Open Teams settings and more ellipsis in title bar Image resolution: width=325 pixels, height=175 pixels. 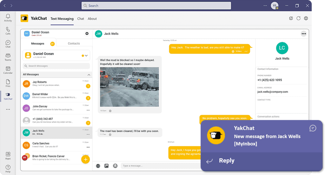tap(265, 6)
